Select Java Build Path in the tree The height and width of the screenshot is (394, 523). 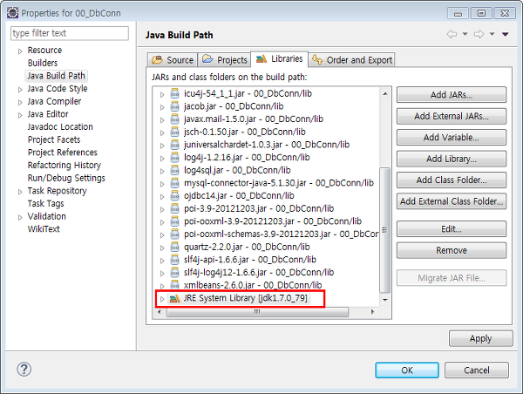pyautogui.click(x=56, y=76)
